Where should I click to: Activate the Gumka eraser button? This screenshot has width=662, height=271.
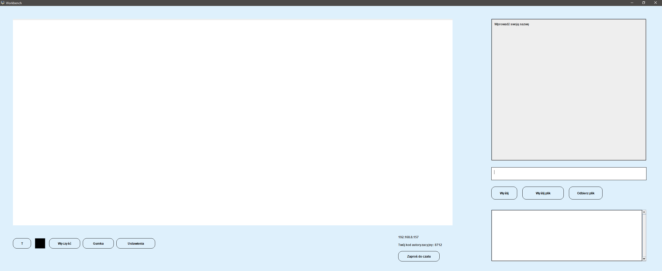tap(98, 243)
